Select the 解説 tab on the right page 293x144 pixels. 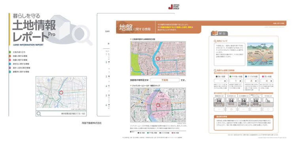click(x=219, y=34)
